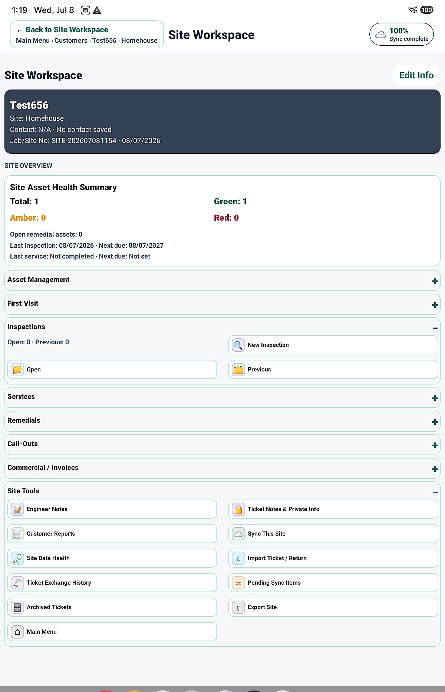Open Engineer Notes notepad icon
Screen dimensions: 445x692
click(x=17, y=509)
